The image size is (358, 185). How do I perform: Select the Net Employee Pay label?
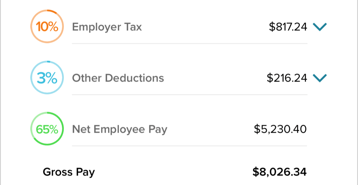tap(120, 129)
